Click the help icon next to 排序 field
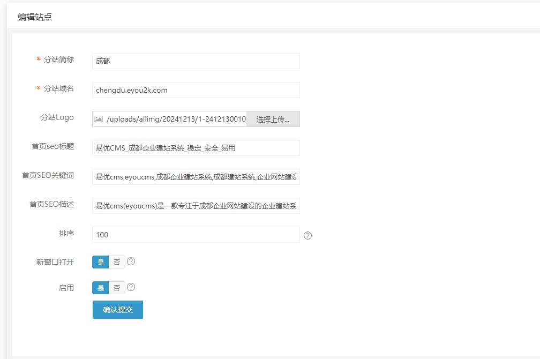540x359 pixels. pyautogui.click(x=307, y=235)
